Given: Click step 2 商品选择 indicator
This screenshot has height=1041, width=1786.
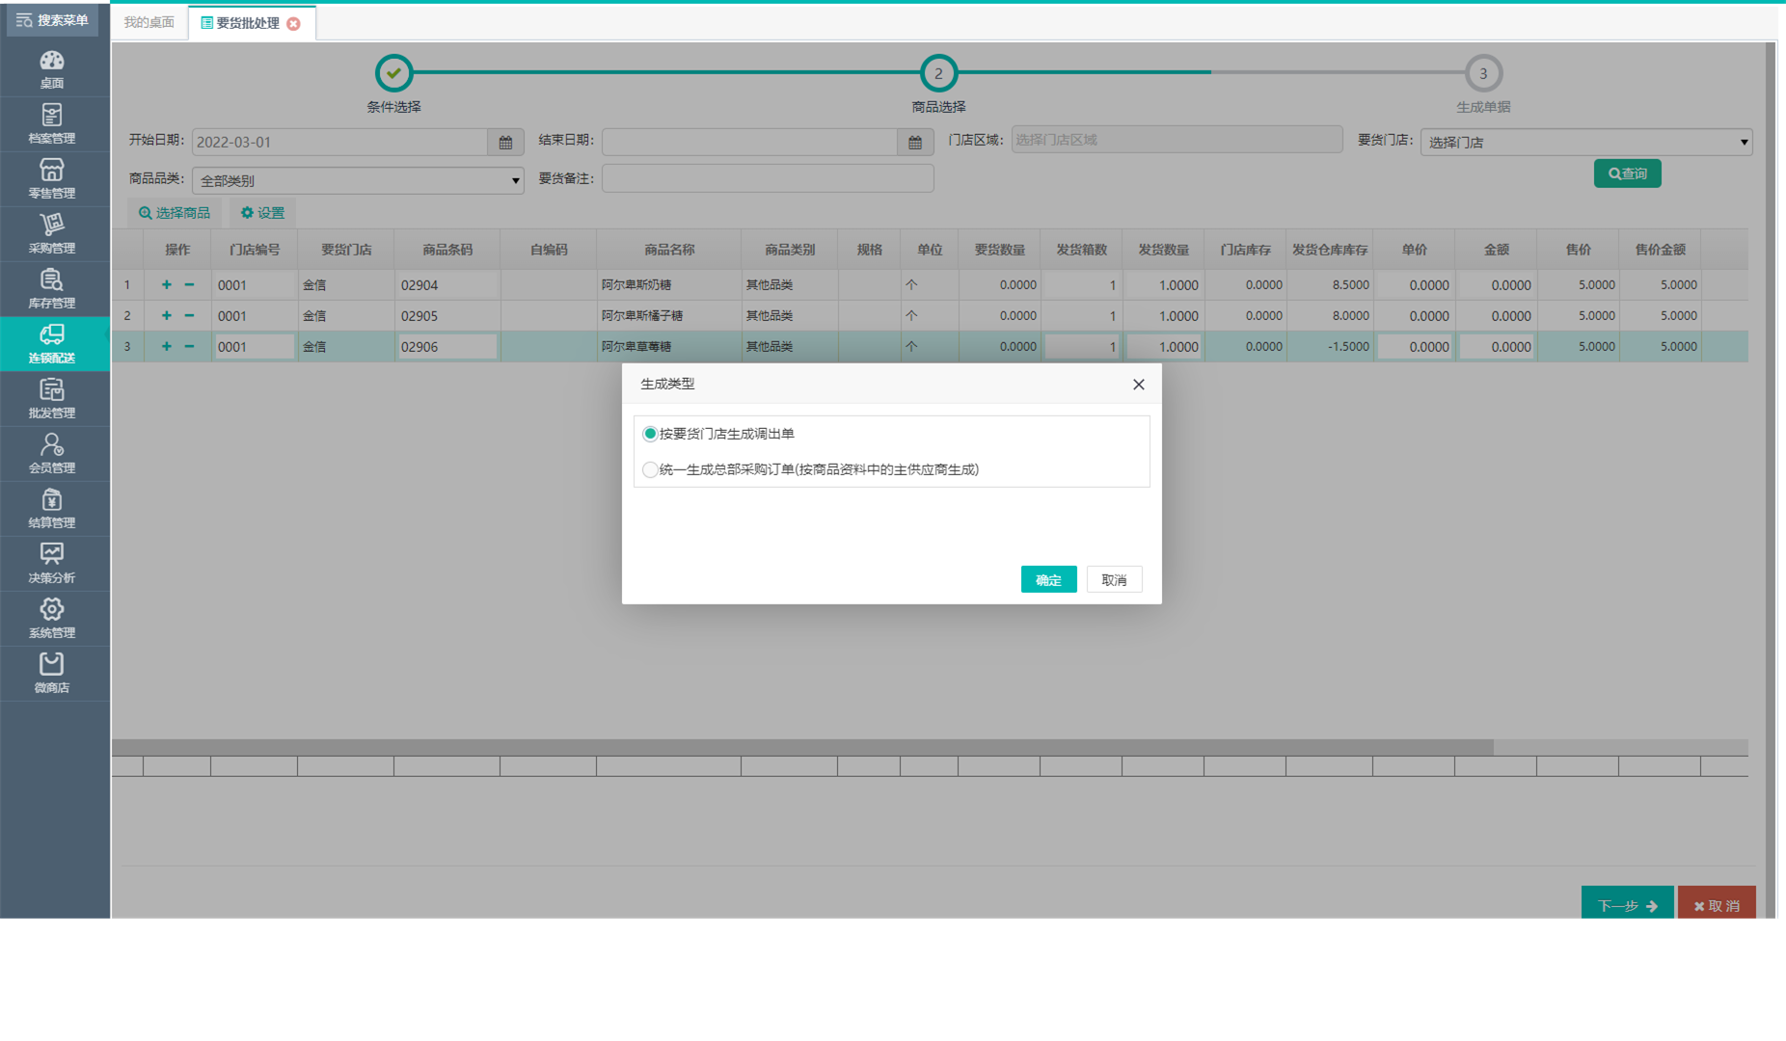Looking at the screenshot, I should click(938, 72).
